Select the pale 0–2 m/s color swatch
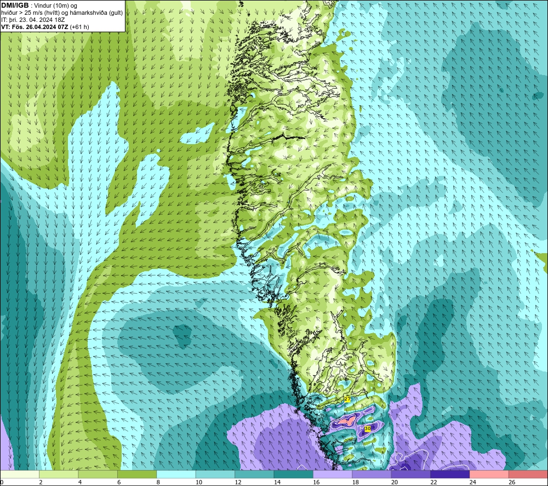Screen dimensions: 548x486 click(20, 474)
